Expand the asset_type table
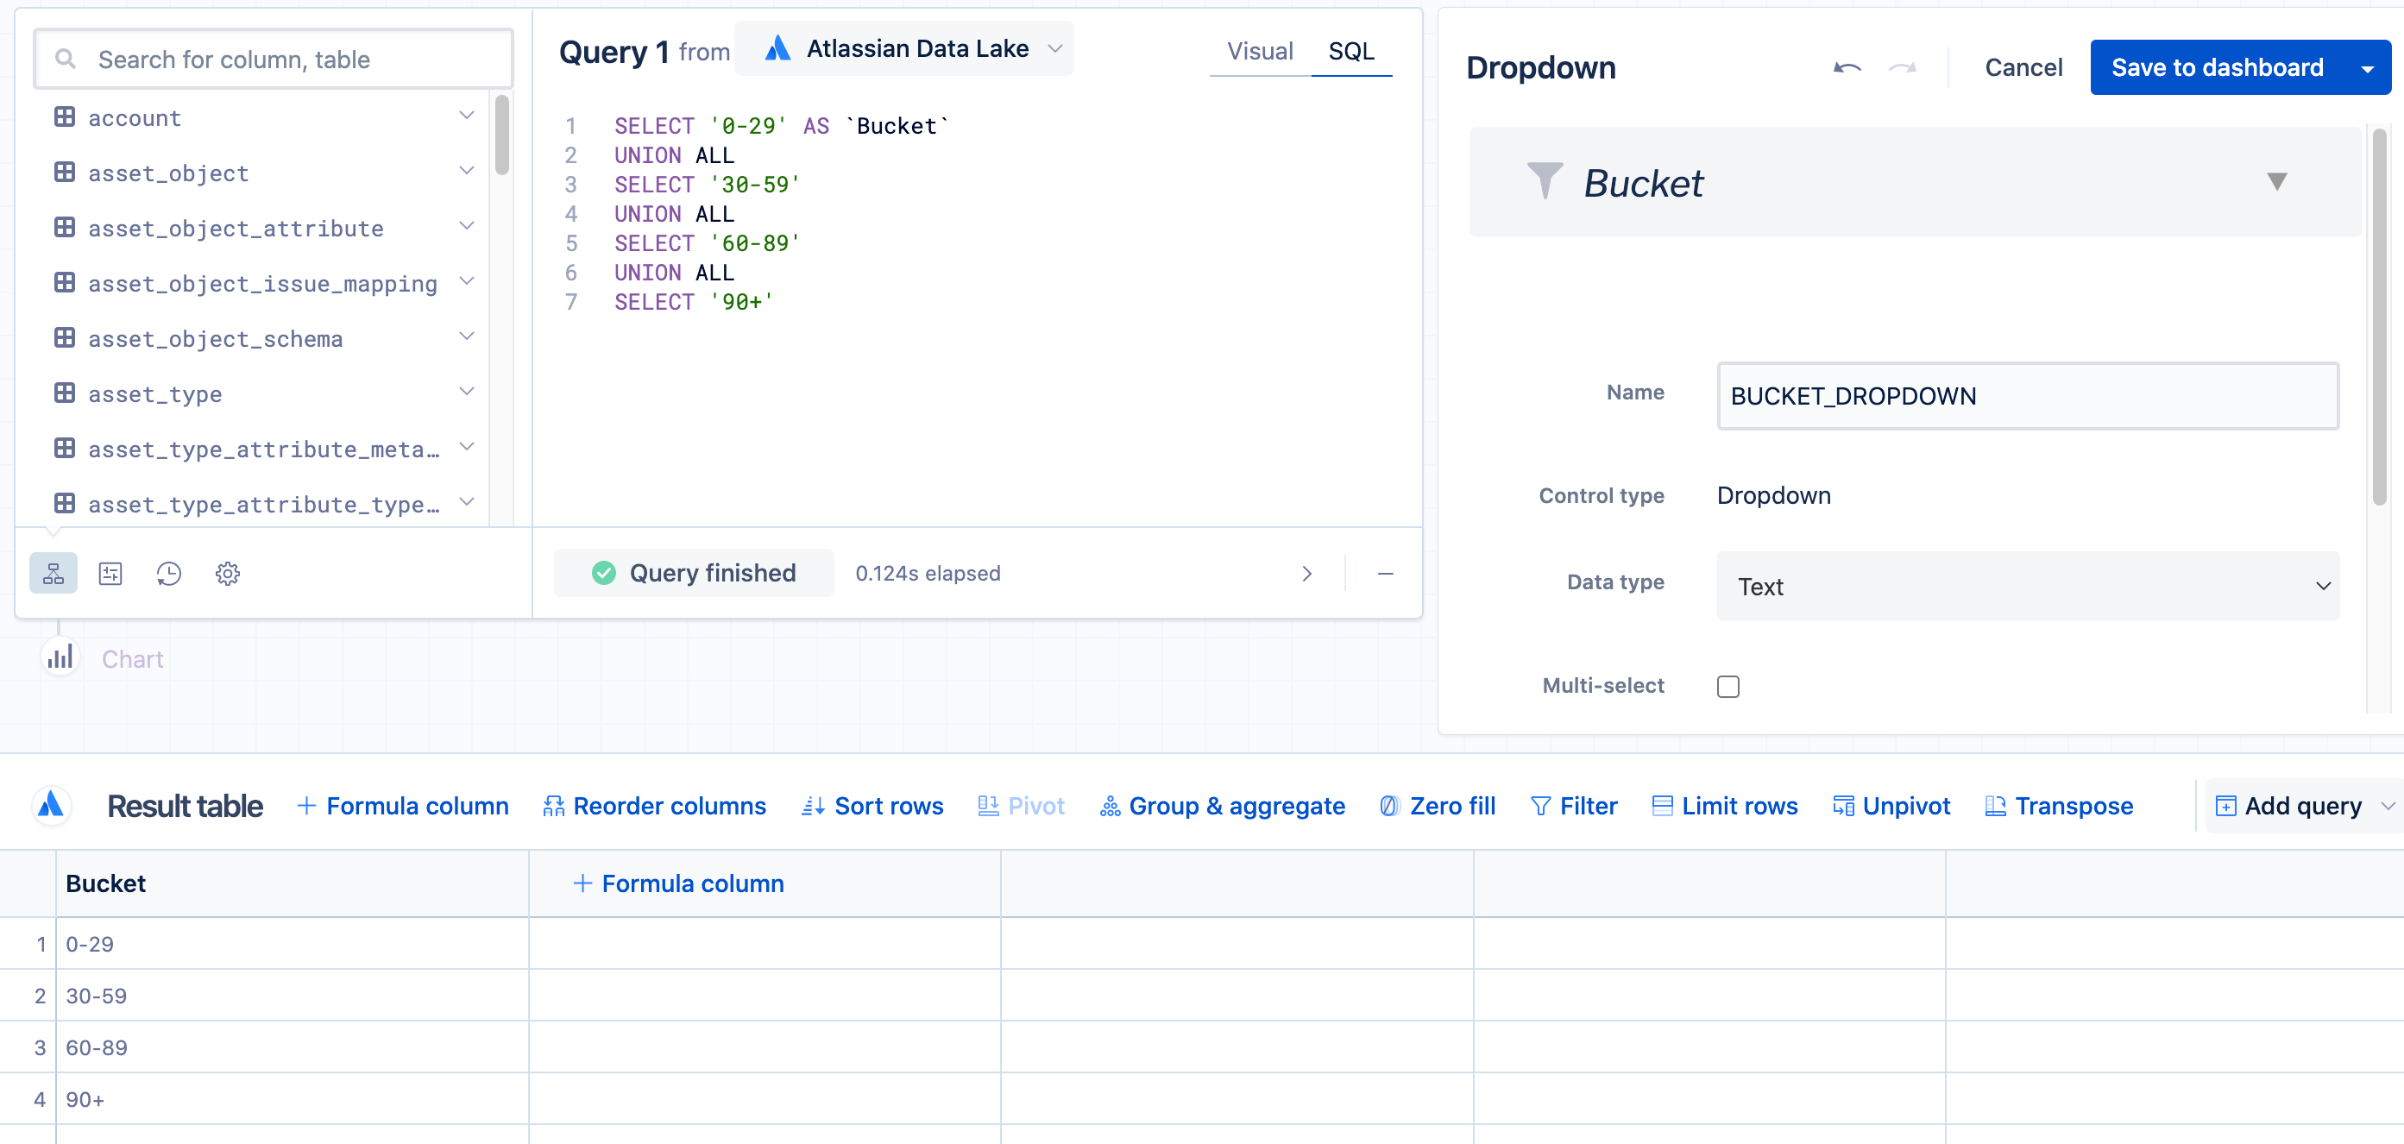The height and width of the screenshot is (1144, 2404). click(x=467, y=393)
